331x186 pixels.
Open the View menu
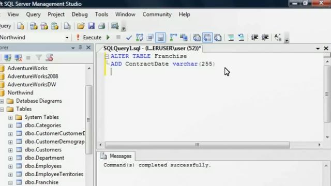[13, 14]
